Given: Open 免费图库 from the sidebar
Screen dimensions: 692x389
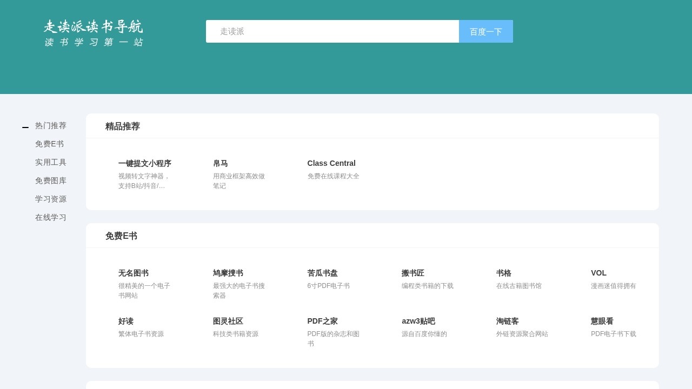Looking at the screenshot, I should [x=50, y=180].
